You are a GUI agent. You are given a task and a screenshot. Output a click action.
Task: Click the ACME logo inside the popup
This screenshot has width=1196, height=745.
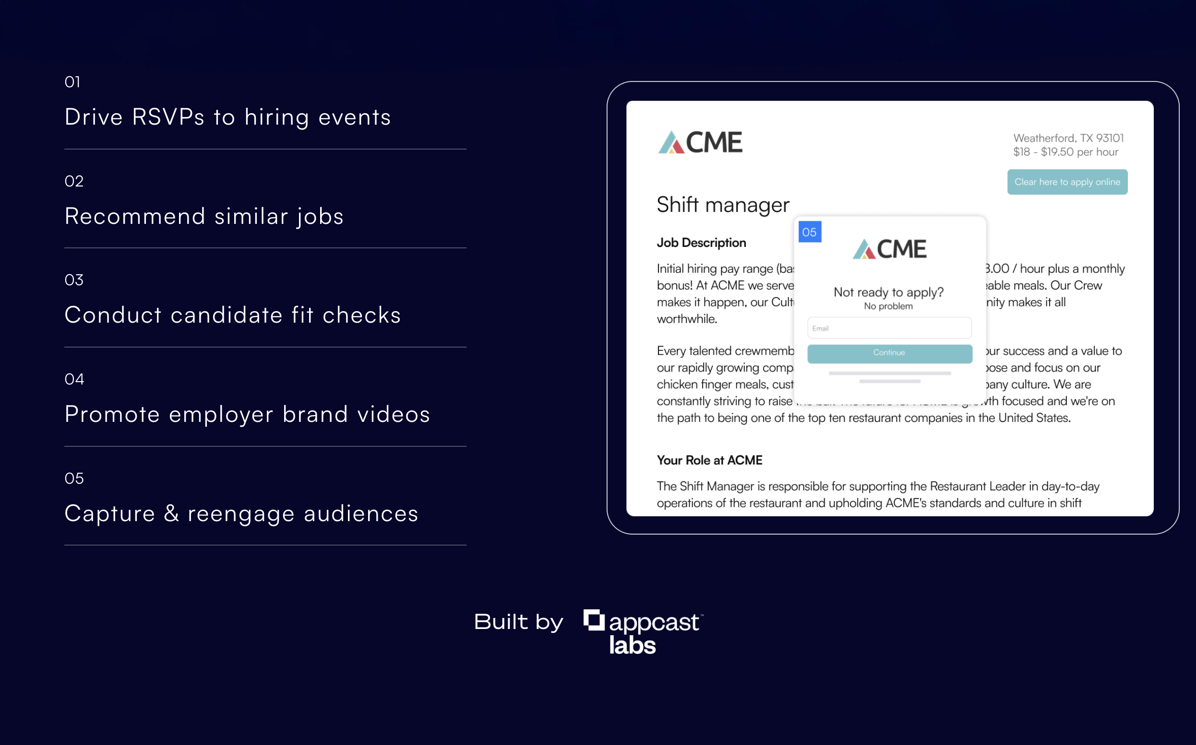(x=889, y=249)
